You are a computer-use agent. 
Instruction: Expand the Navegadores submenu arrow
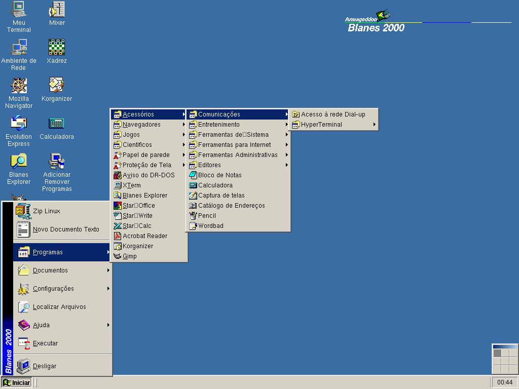coord(183,125)
